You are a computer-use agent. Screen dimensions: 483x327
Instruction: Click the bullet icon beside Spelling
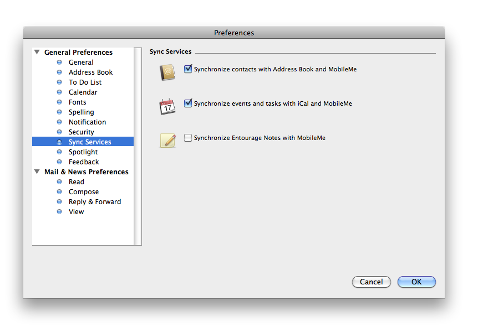59,112
